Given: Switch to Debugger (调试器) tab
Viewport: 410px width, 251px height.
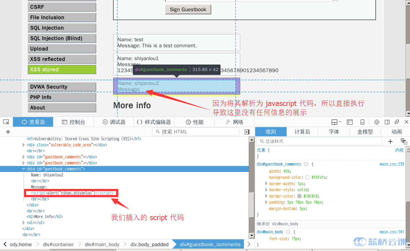Looking at the screenshot, I should 114,122.
